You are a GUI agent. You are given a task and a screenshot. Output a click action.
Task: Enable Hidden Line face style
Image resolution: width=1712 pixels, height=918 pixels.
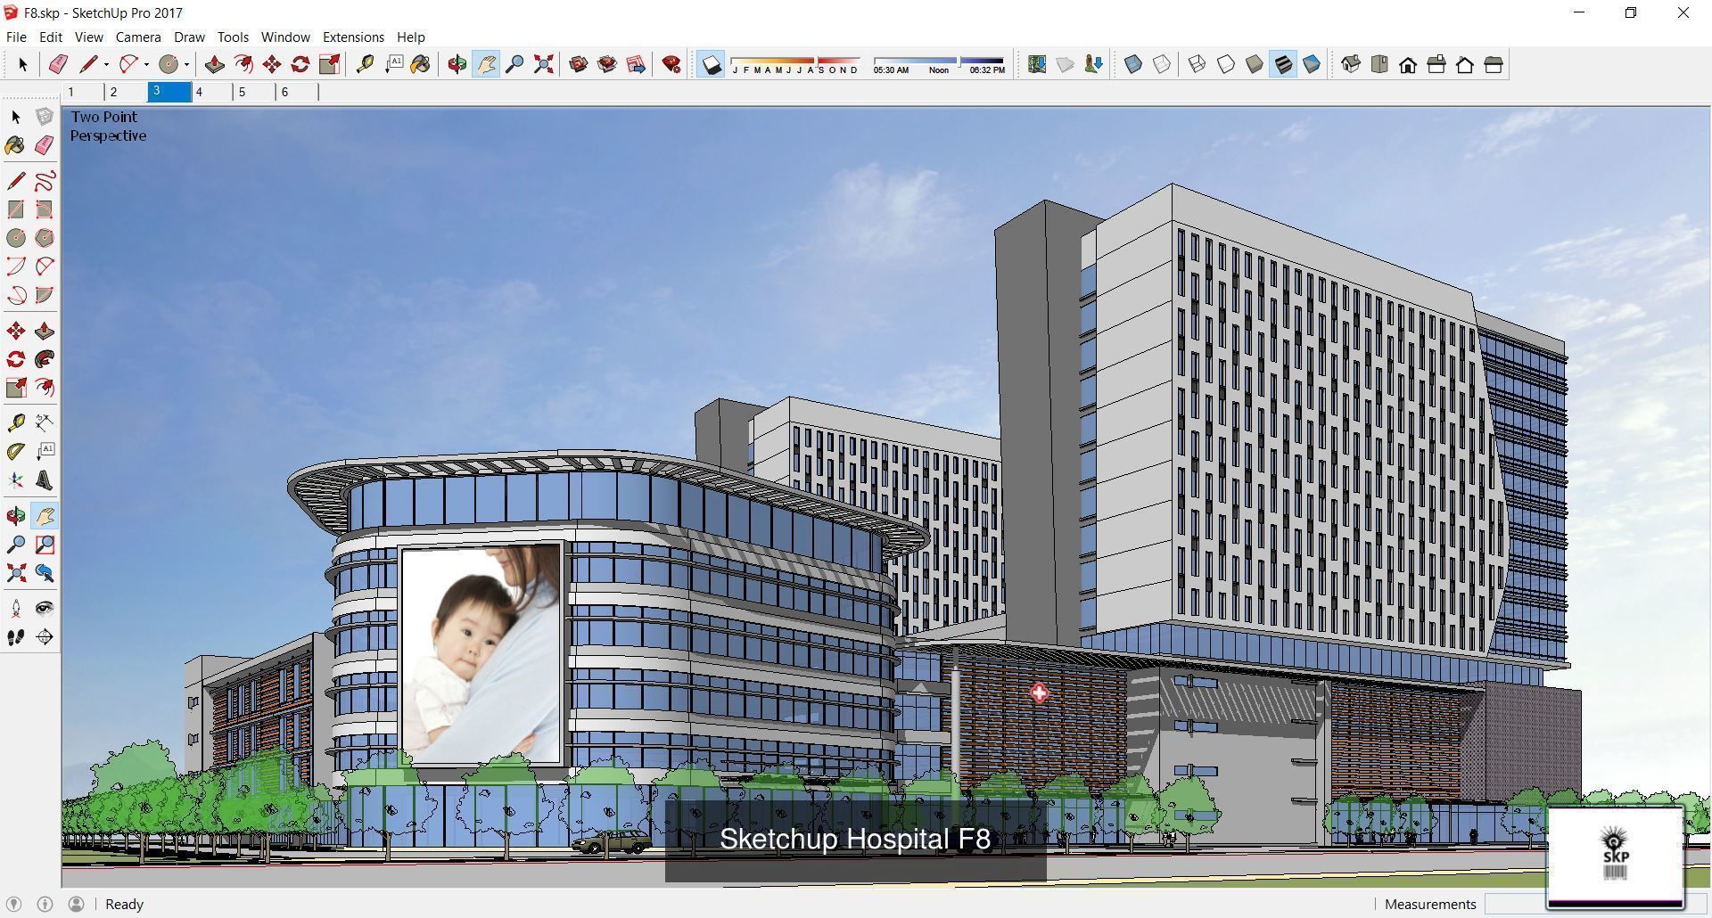(1225, 64)
